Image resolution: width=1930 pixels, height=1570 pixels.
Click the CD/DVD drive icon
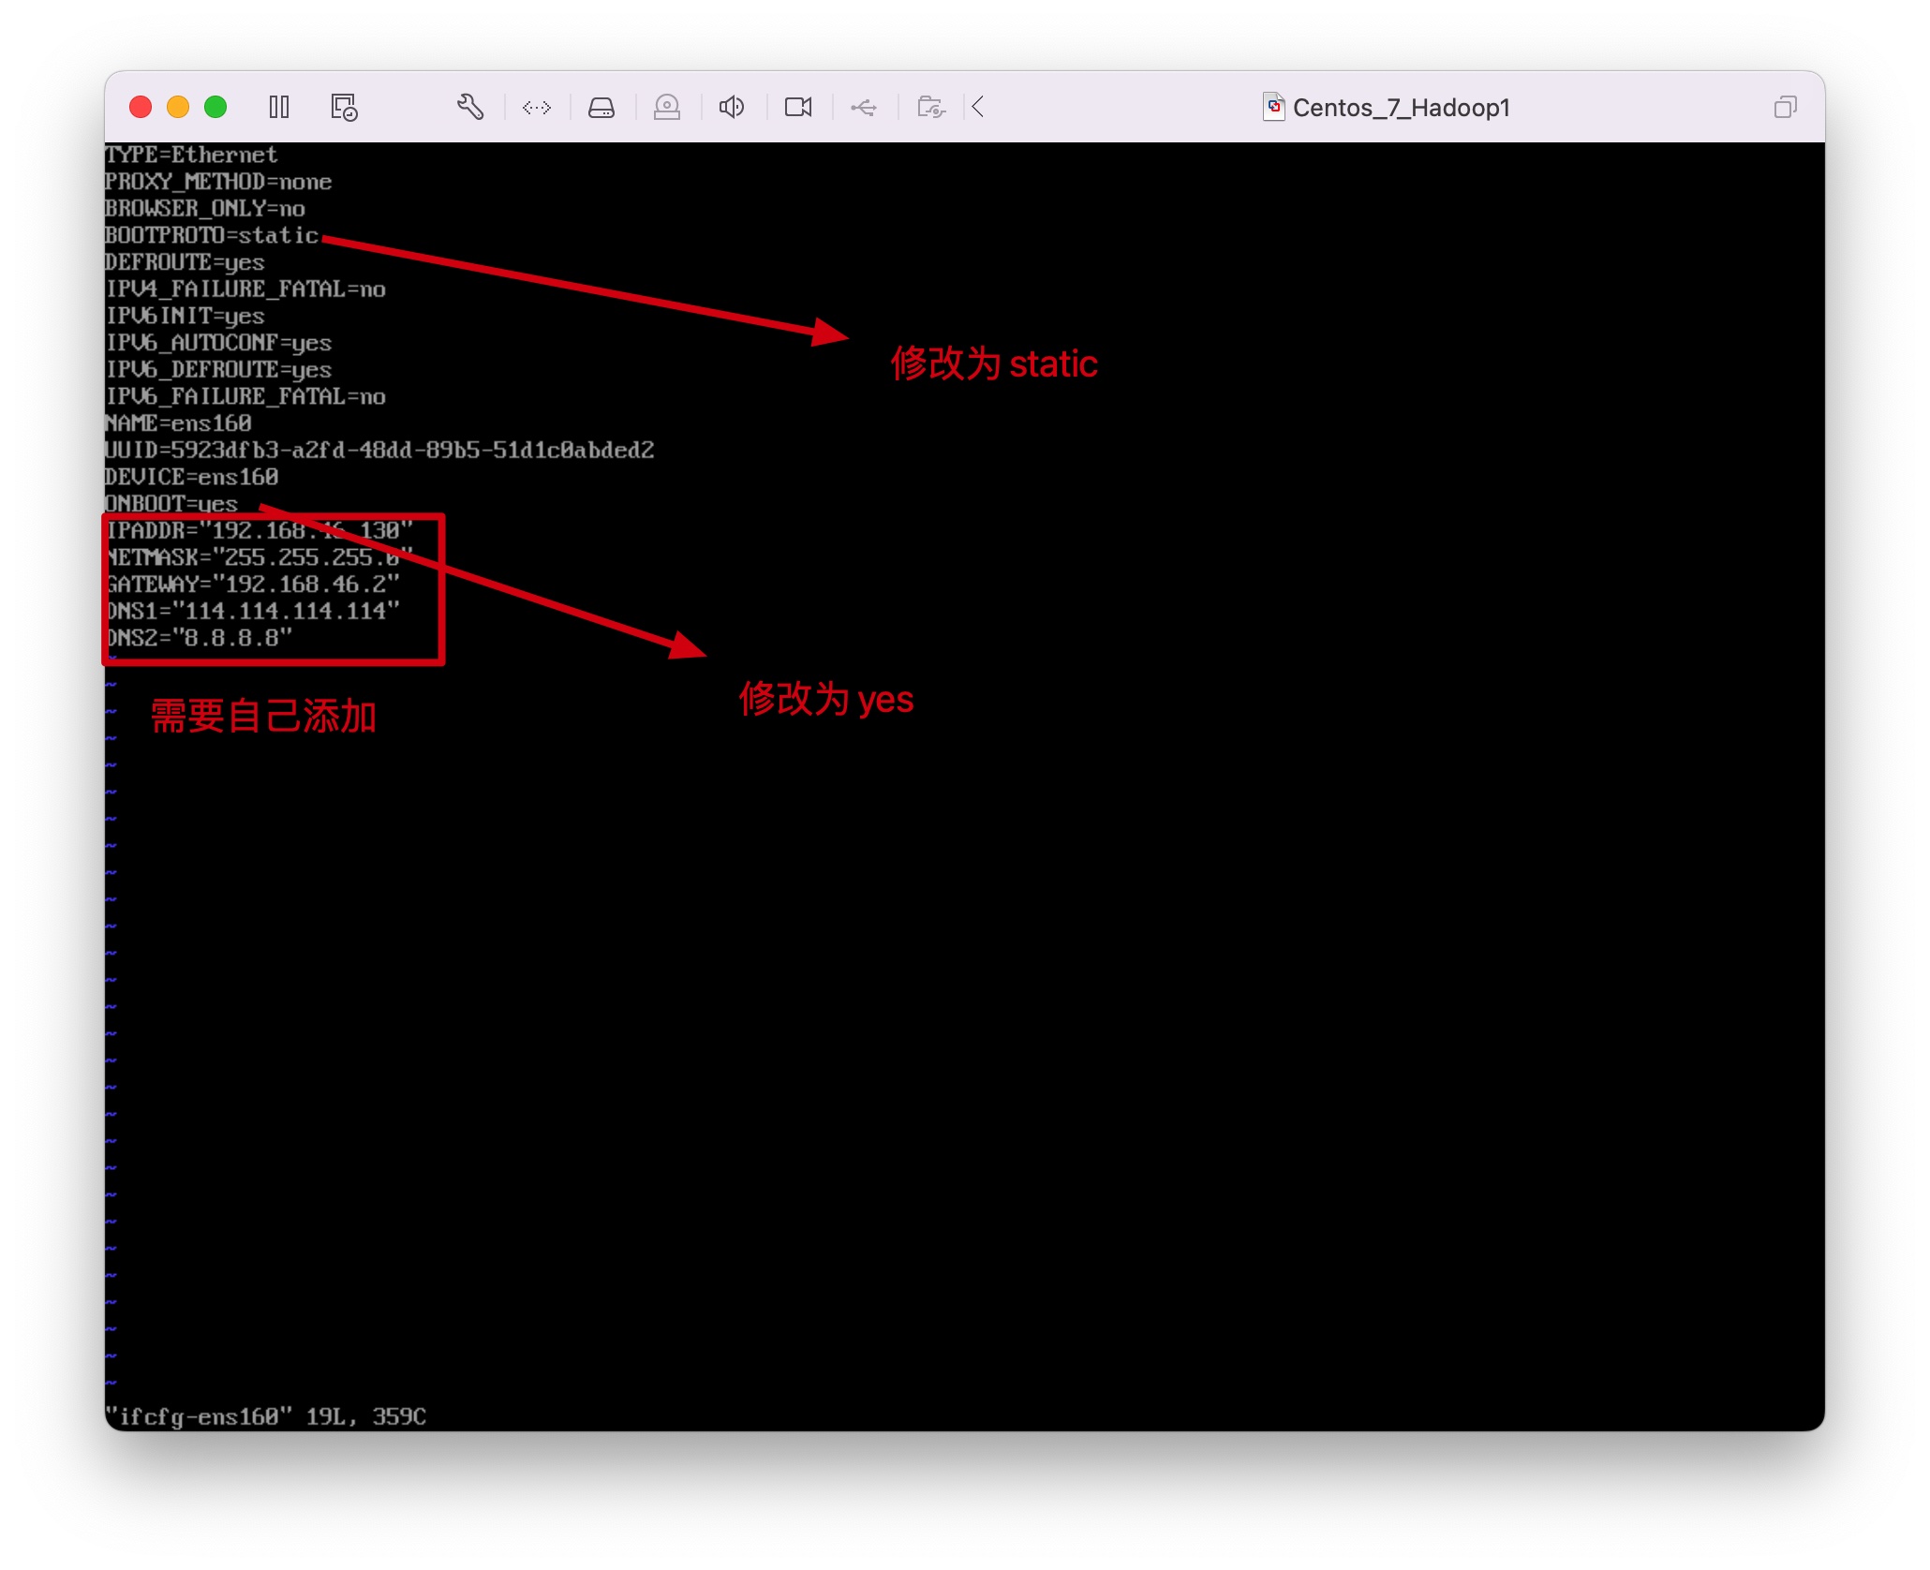pos(667,107)
